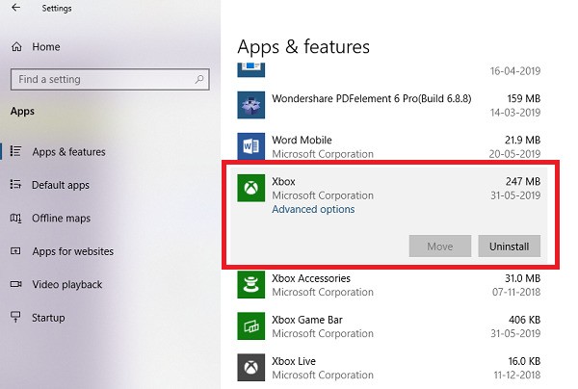Select the Xbox Live entry

point(389,368)
